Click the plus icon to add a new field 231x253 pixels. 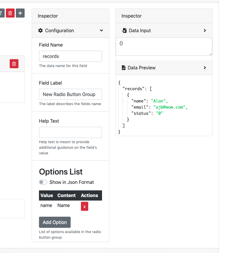pyautogui.click(x=20, y=13)
